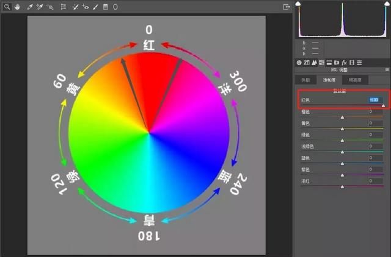Click the 红色 slider handle
The width and height of the screenshot is (391, 257).
pyautogui.click(x=383, y=106)
